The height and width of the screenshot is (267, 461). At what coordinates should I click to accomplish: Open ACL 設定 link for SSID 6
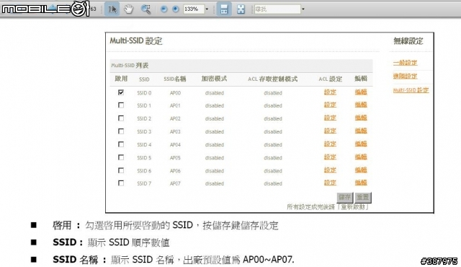pyautogui.click(x=330, y=170)
